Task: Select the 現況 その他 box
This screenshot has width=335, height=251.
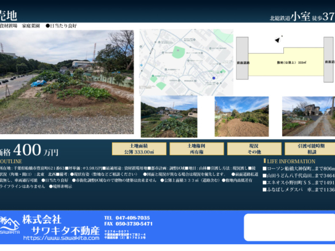Action: [x=254, y=149]
